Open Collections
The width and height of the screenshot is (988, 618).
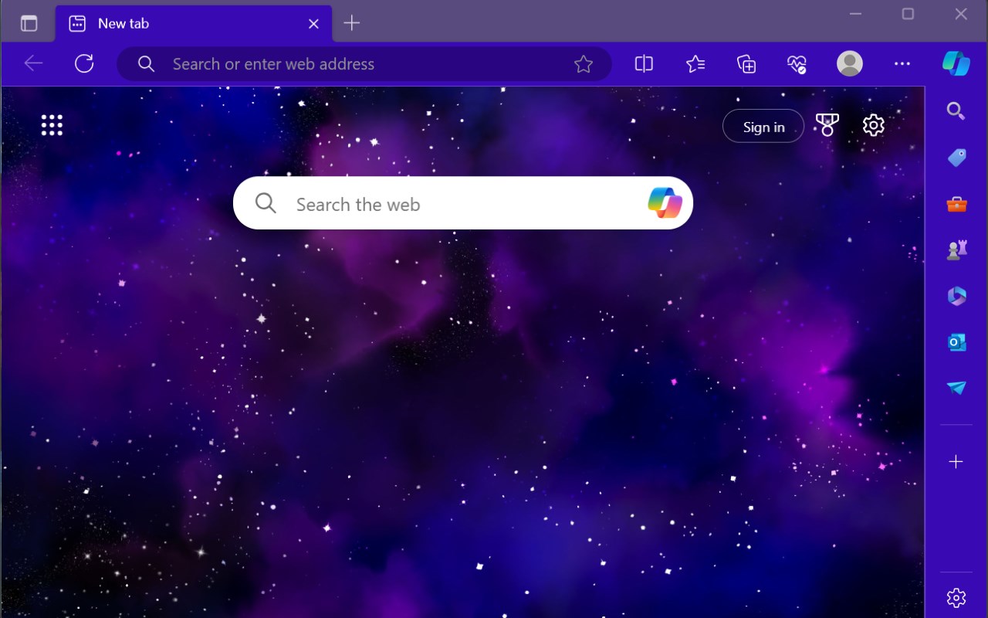point(746,64)
